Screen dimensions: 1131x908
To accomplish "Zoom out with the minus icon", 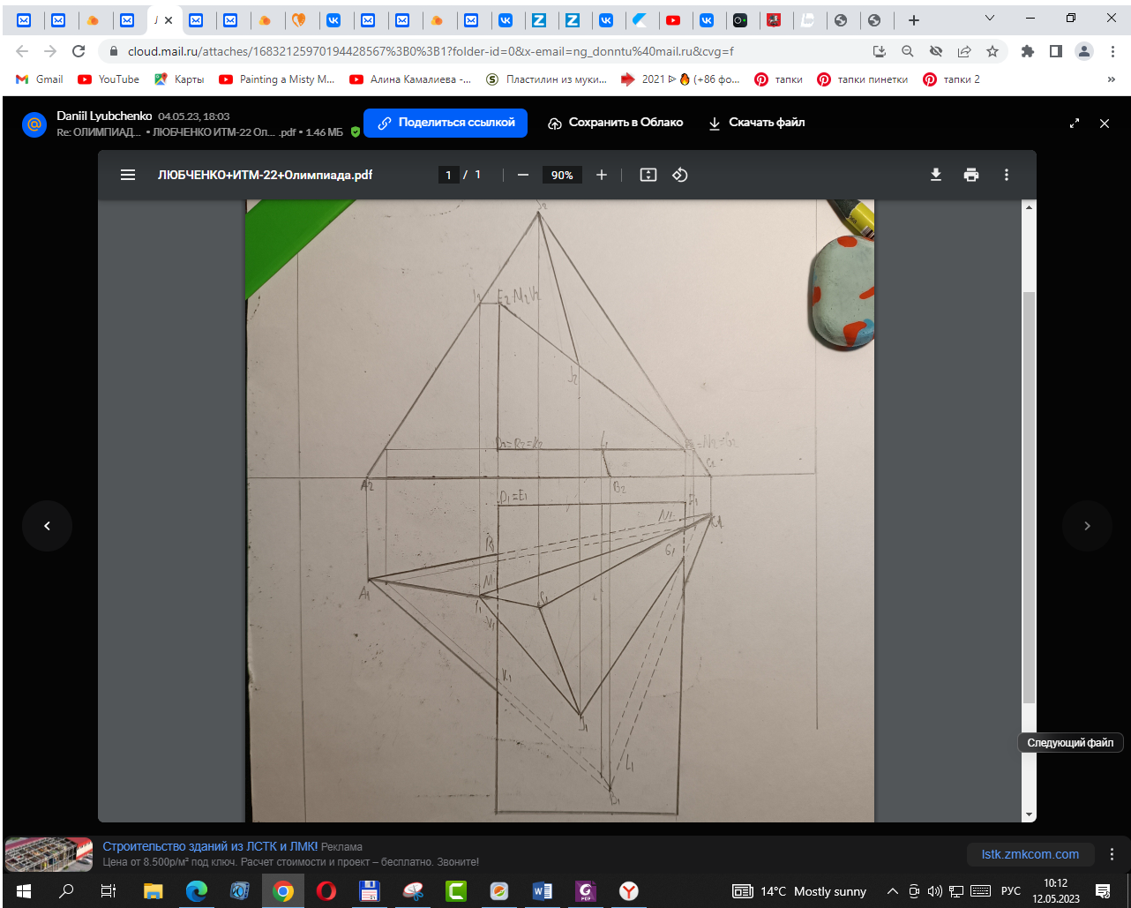I will tap(523, 175).
